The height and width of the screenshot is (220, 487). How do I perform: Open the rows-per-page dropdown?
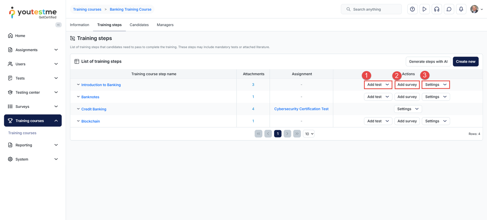click(x=309, y=134)
